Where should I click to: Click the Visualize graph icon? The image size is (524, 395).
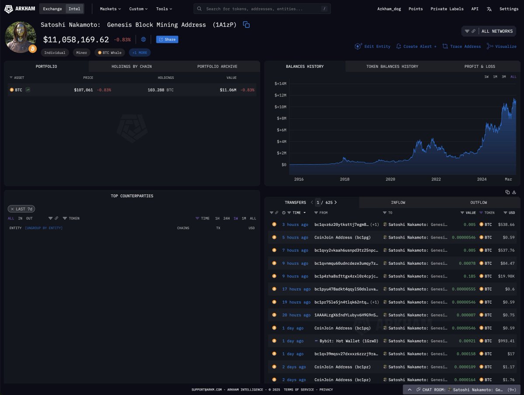tap(490, 46)
